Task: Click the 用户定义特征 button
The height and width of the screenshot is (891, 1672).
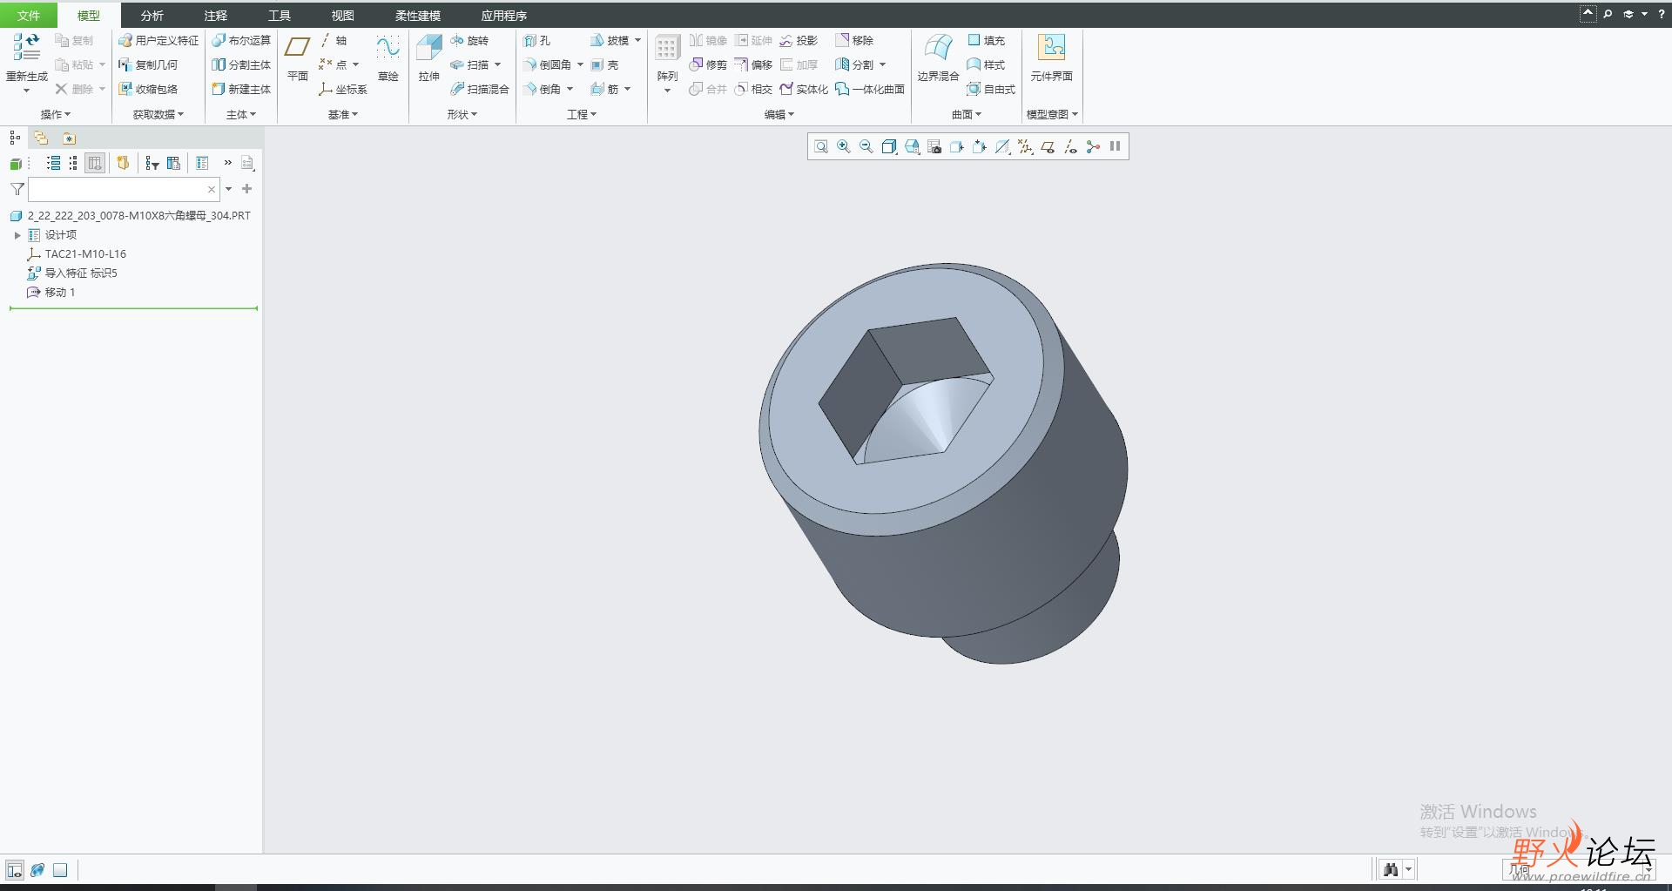Action: 158,40
